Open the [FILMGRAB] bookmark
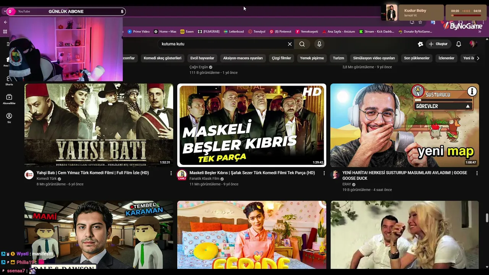 click(209, 32)
